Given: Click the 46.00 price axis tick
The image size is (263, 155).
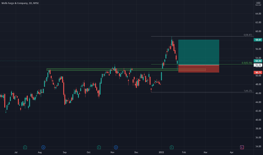Looking at the screenshot, I should click(x=258, y=93).
